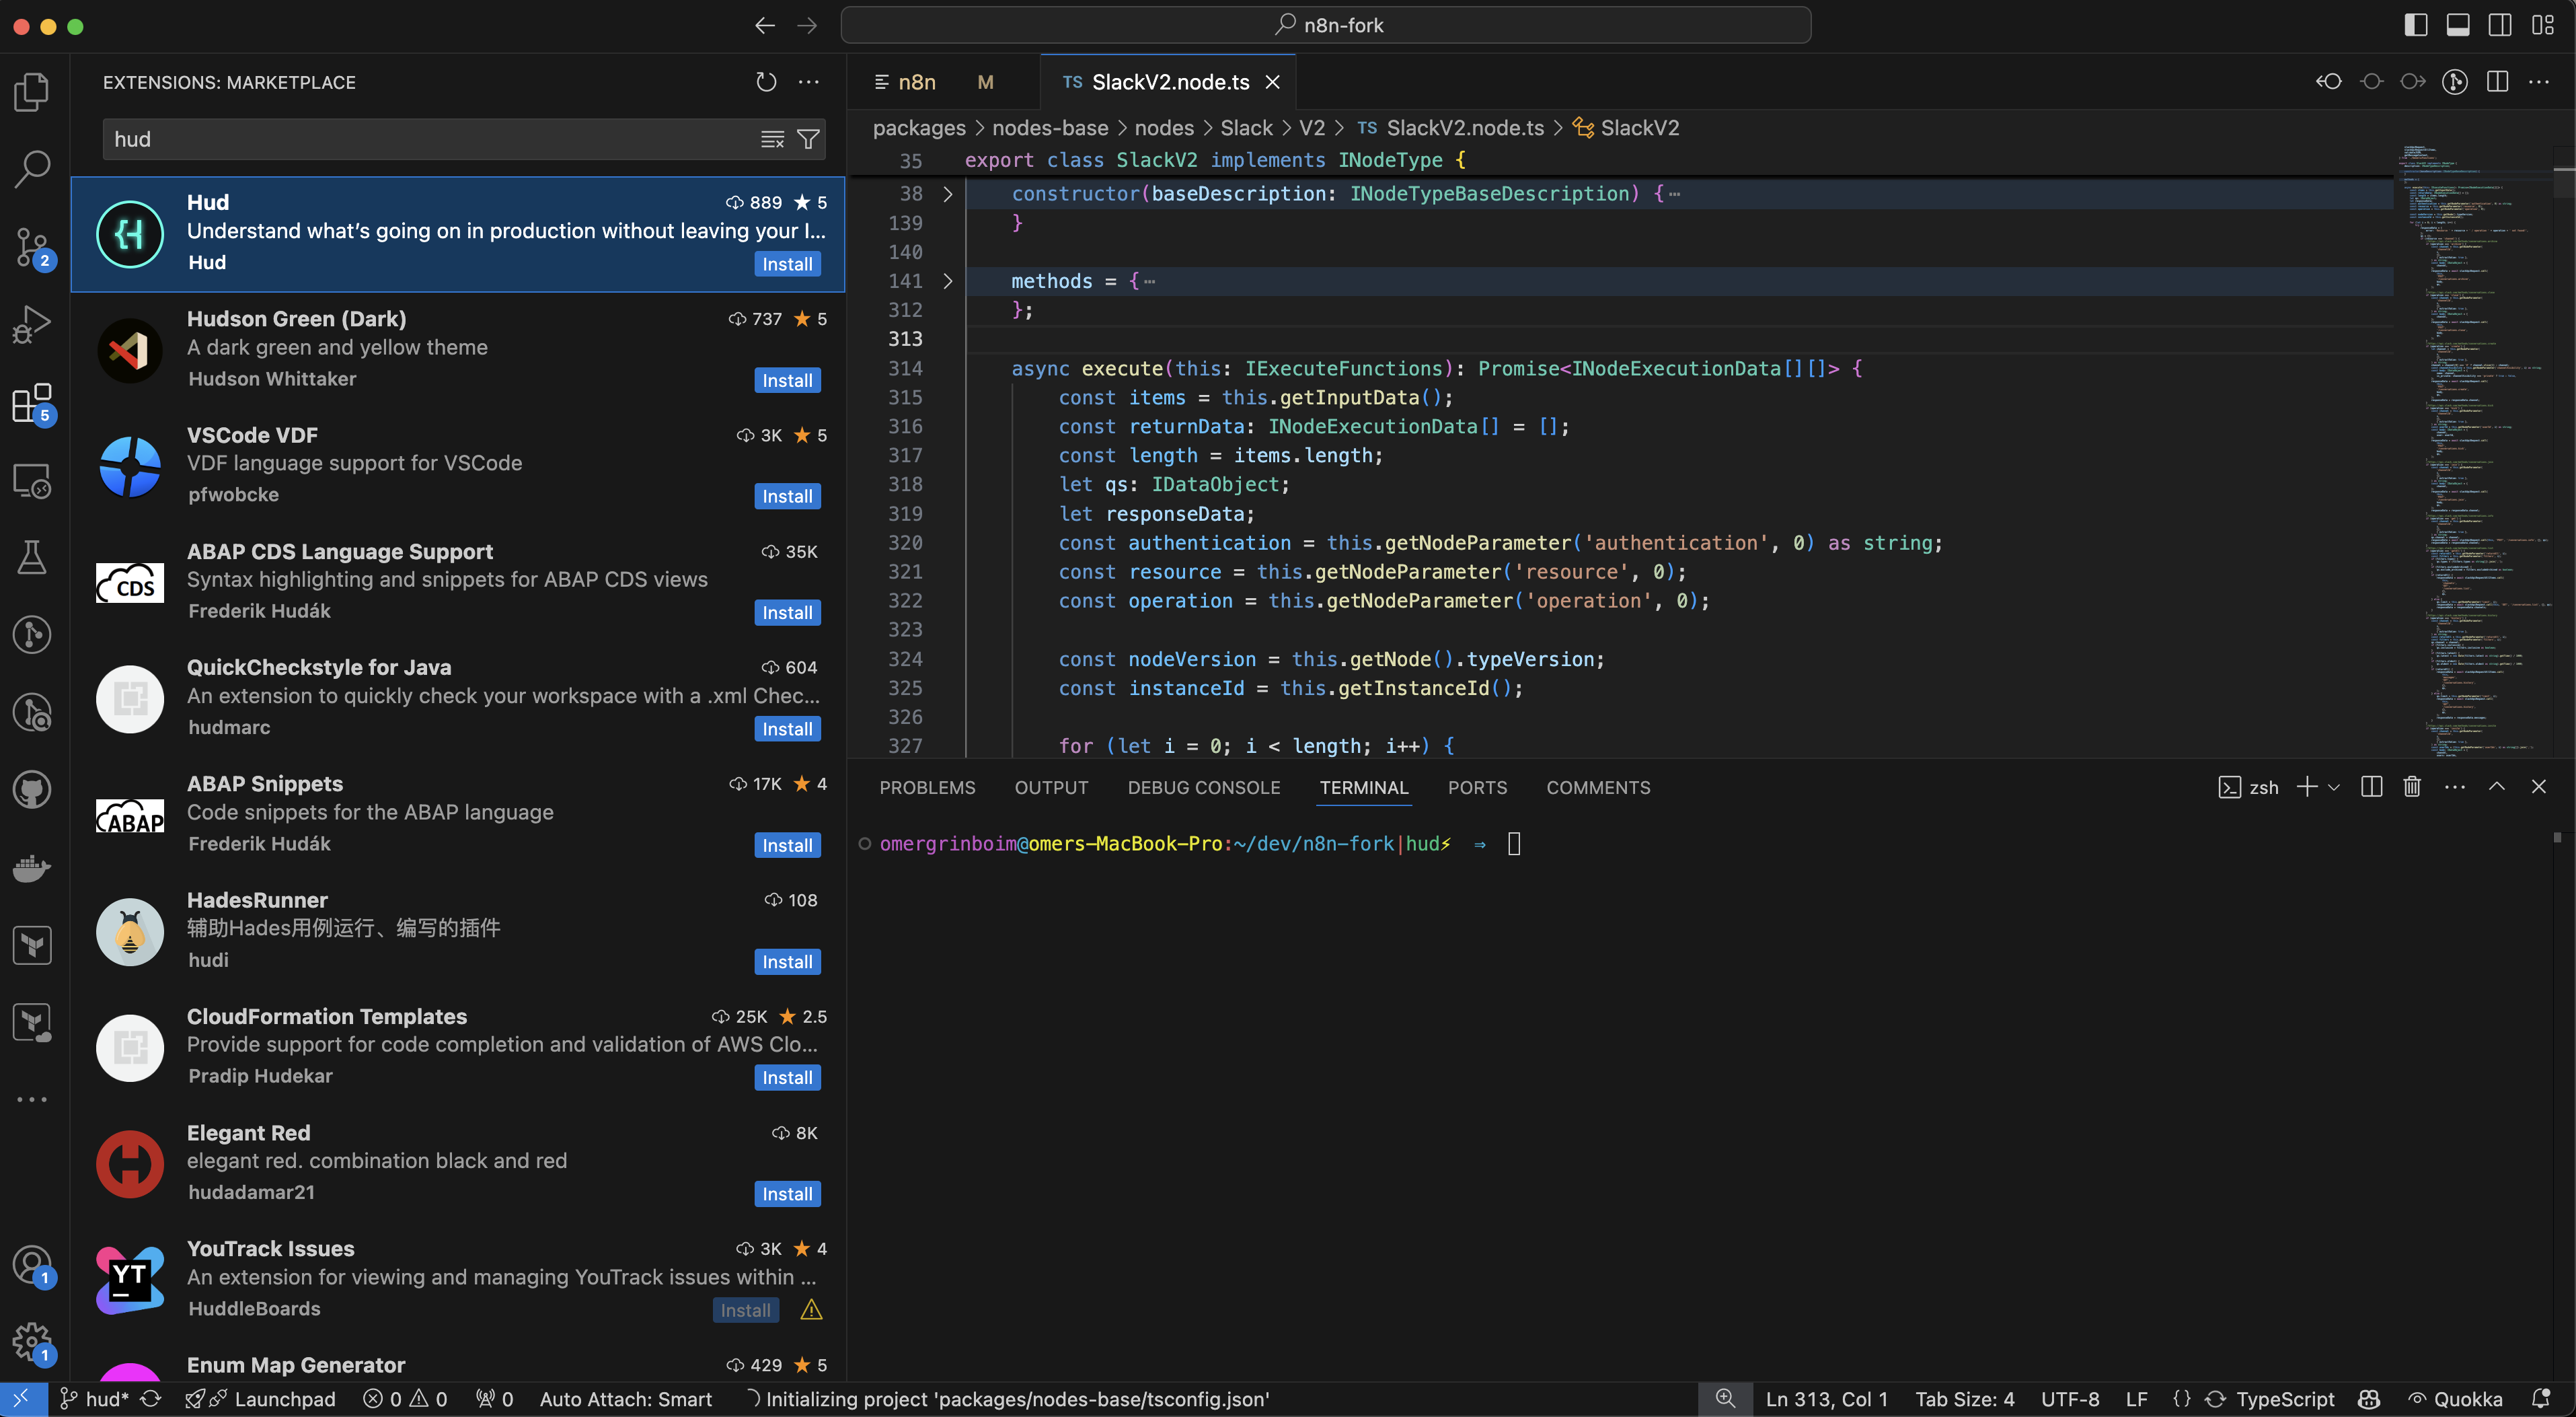
Task: Switch to the PROBLEMS panel tab
Action: pos(927,787)
